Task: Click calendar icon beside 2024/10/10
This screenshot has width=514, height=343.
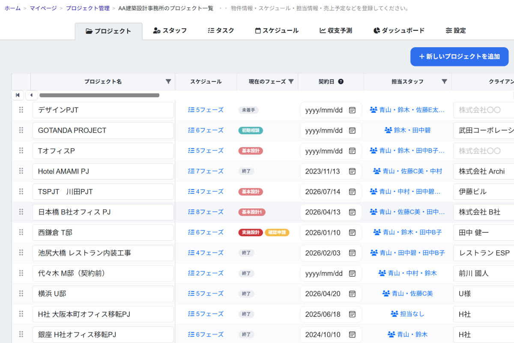Action: [x=352, y=334]
